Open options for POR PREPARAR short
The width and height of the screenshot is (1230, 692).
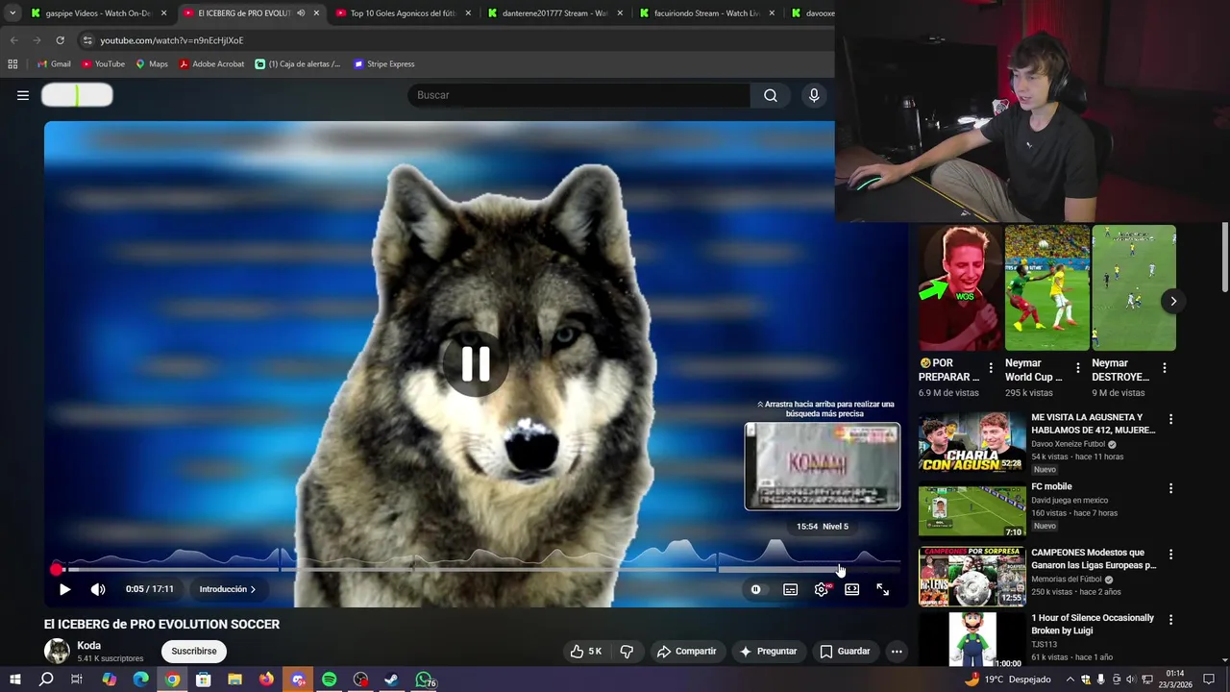[991, 368]
